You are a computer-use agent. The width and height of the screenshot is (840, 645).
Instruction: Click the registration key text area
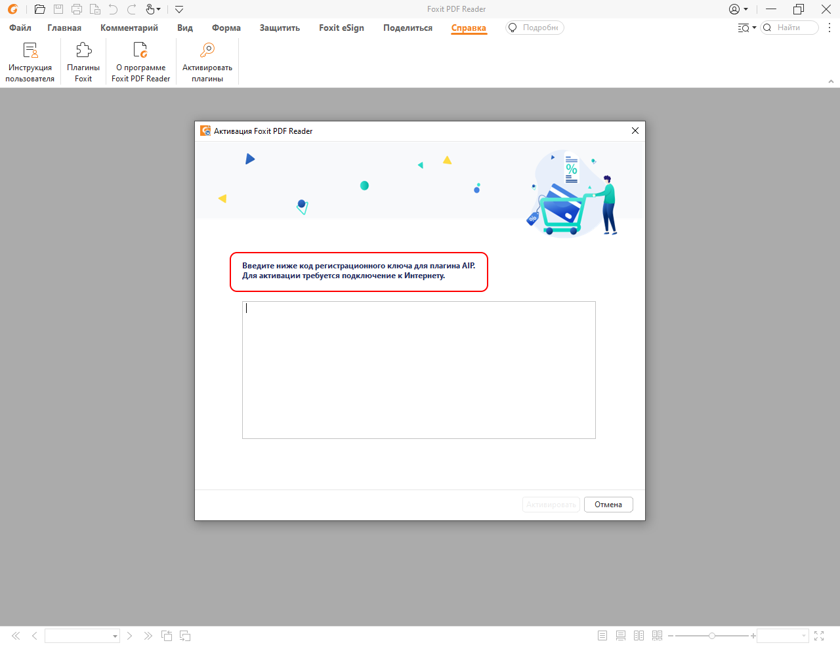(x=419, y=369)
